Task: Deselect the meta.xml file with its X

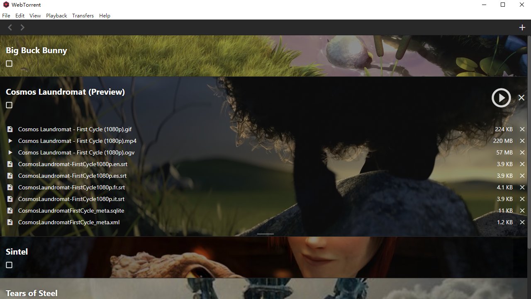Action: [x=522, y=222]
